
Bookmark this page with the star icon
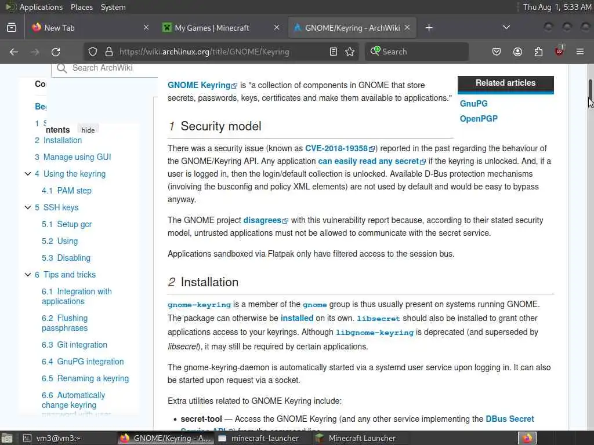350,52
